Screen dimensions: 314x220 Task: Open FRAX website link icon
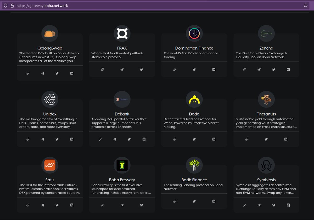click(x=102, y=70)
